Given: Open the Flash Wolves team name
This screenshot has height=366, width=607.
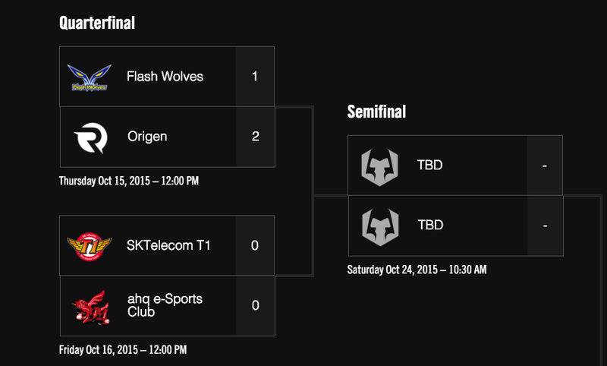Looking at the screenshot, I should coord(165,76).
